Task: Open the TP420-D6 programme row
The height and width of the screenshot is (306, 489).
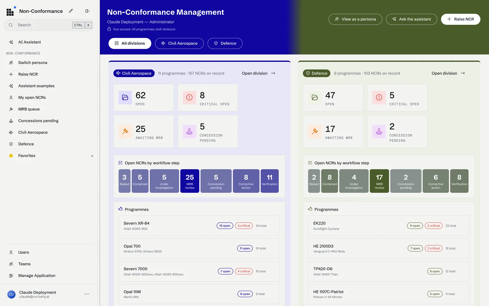Action: pyautogui.click(x=388, y=271)
